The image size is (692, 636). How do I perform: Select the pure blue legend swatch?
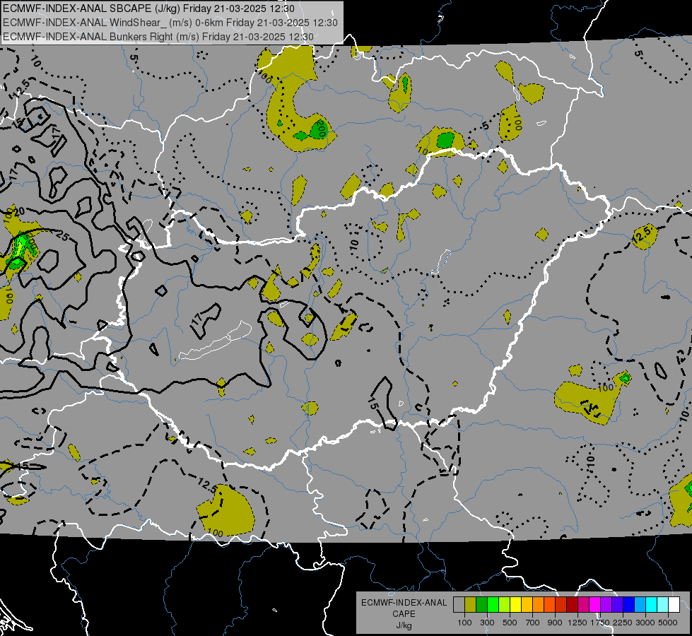(x=629, y=605)
